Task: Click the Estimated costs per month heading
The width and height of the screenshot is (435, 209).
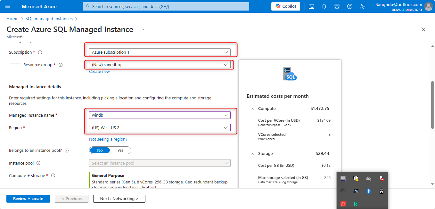Action: tap(278, 96)
